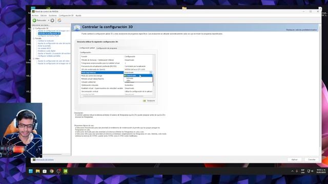Screen dimensions: 328x184
Task: Open the taskbar clock and date
Action: pyautogui.click(x=321, y=171)
